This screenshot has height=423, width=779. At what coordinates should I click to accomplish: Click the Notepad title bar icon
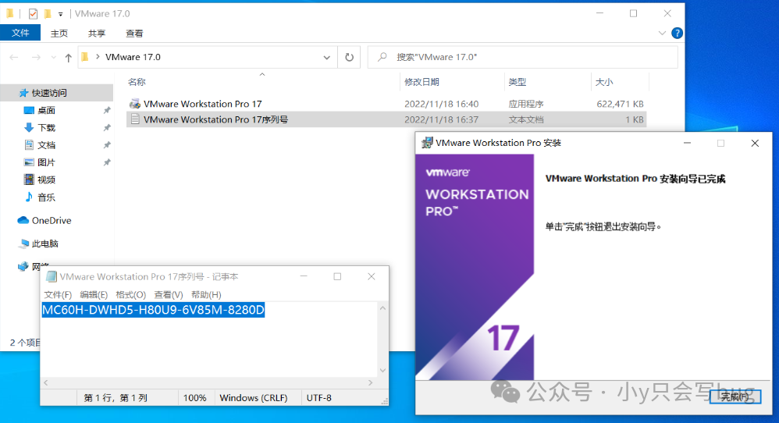point(52,276)
